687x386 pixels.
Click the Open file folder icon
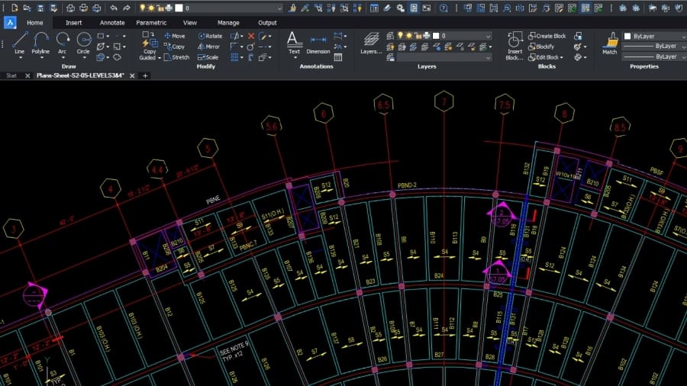pos(27,8)
